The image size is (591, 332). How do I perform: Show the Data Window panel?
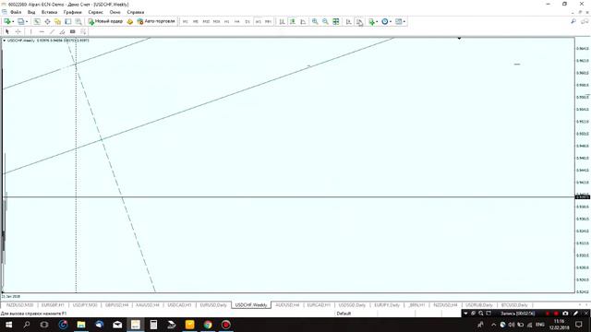[47, 22]
